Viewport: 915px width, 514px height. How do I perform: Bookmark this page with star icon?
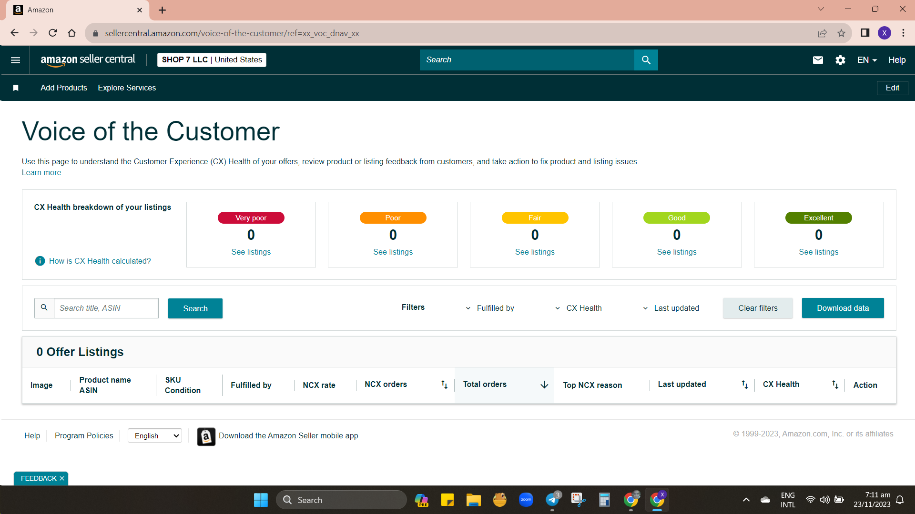pos(841,33)
